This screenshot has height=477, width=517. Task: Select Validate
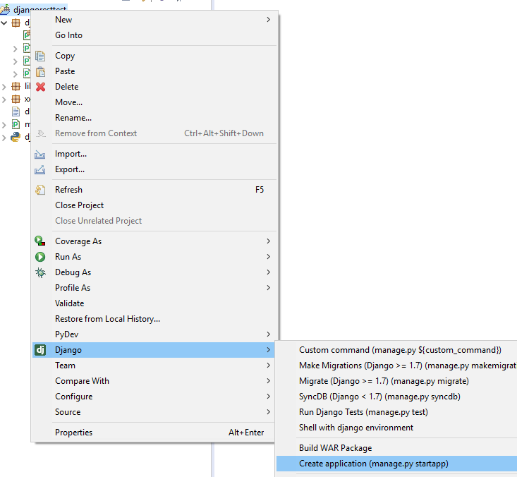pyautogui.click(x=154, y=303)
